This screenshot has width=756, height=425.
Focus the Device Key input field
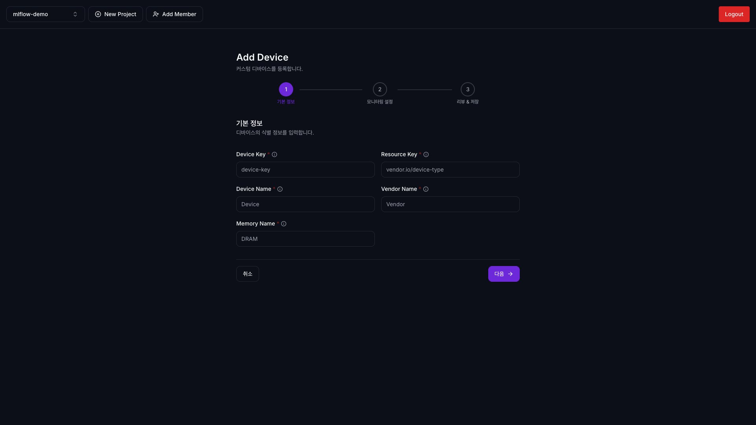(x=305, y=170)
